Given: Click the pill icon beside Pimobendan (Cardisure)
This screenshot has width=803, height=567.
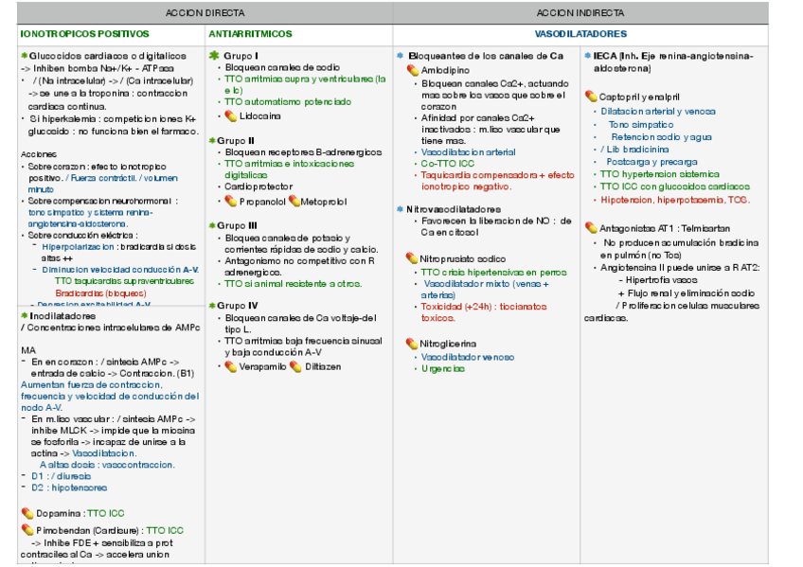Looking at the screenshot, I should pyautogui.click(x=27, y=531).
